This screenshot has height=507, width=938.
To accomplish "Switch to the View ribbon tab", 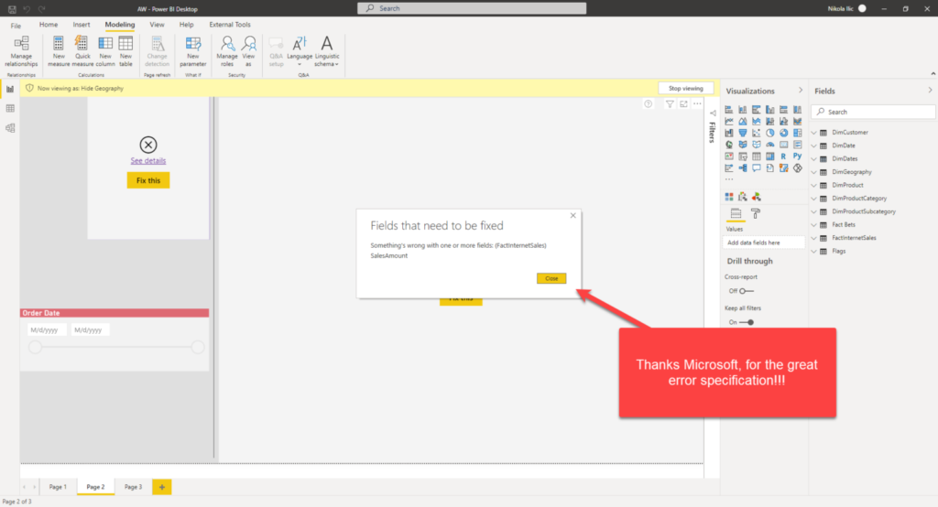I will point(157,25).
